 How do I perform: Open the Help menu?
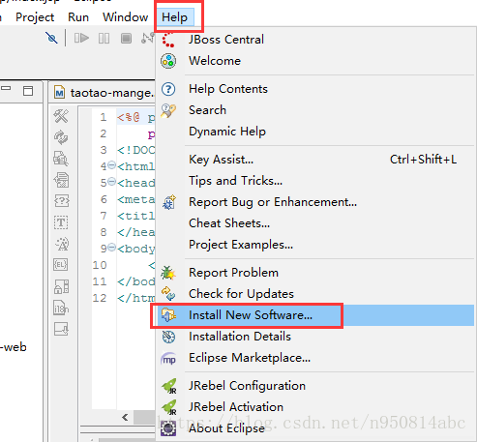pos(174,16)
